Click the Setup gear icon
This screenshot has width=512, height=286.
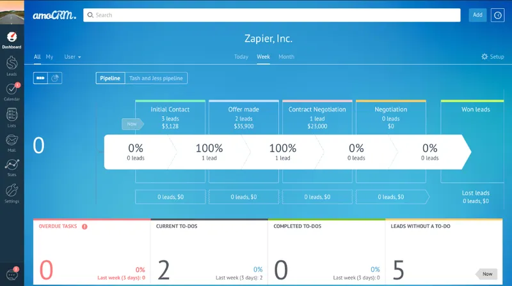point(484,57)
